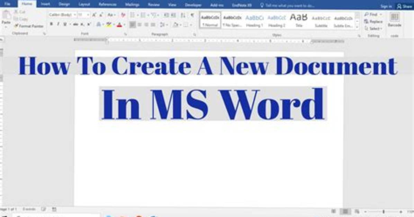Adjust the zoom slider handle
The image size is (414, 217).
click(384, 211)
